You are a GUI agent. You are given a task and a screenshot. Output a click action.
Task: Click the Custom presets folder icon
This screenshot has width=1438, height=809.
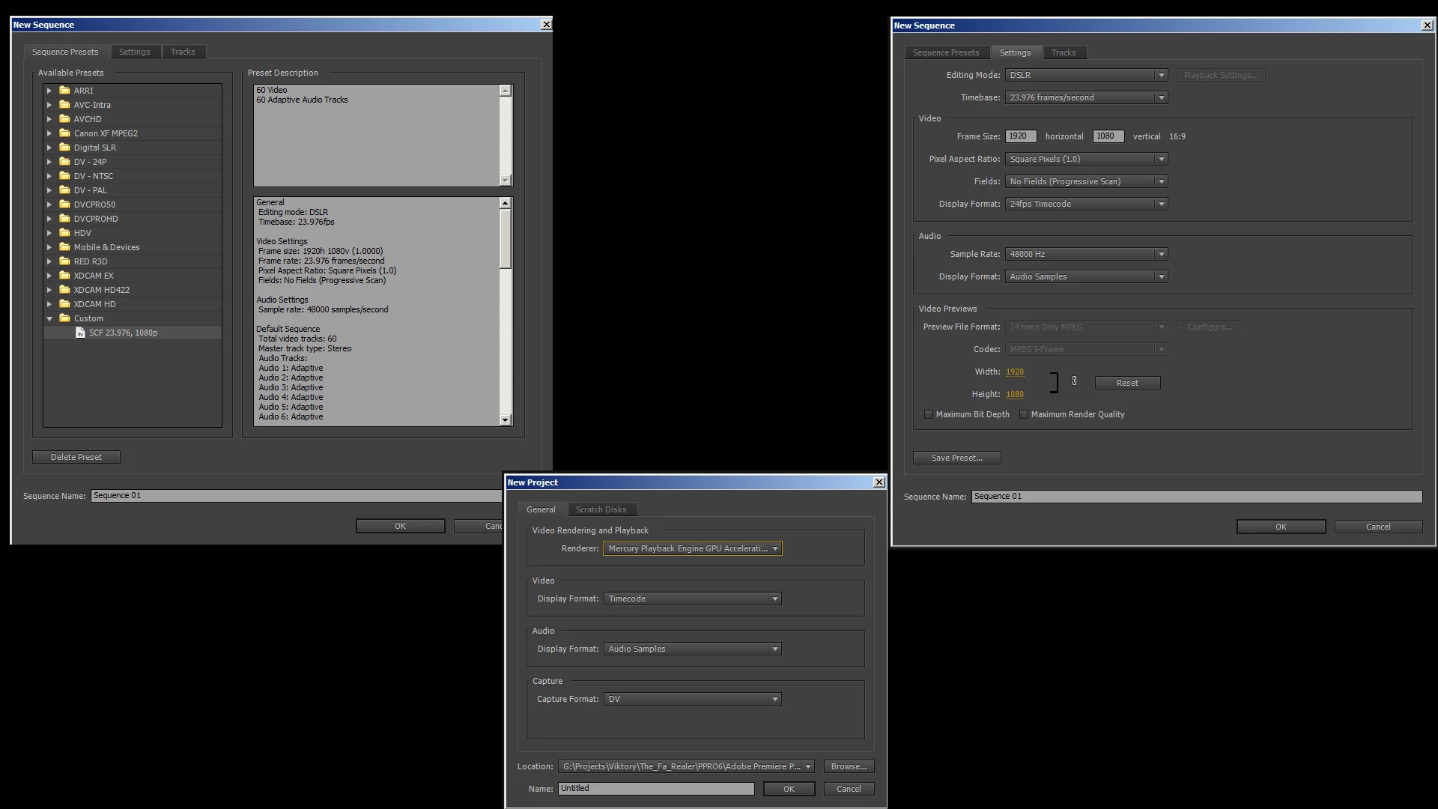point(64,318)
